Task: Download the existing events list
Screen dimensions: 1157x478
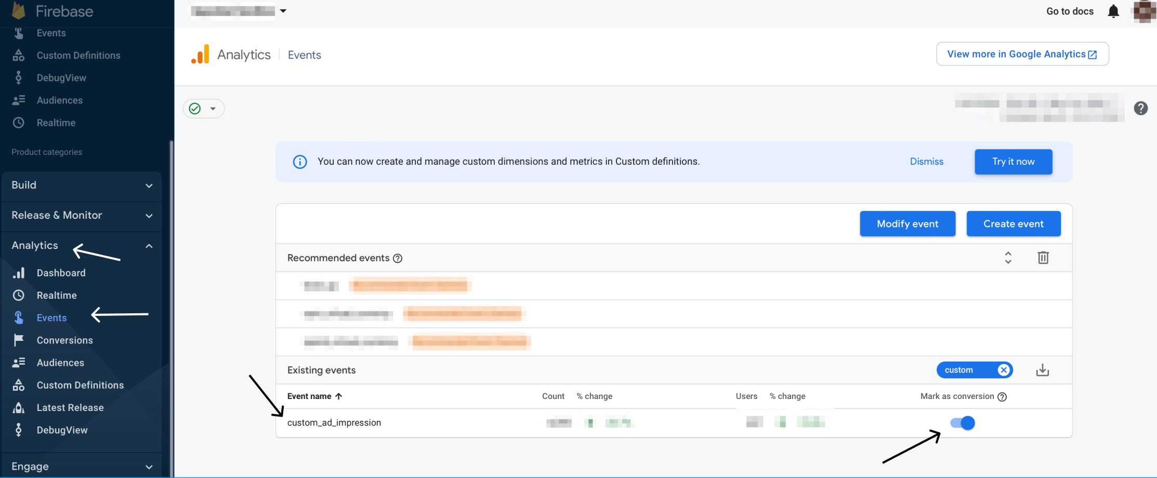Action: coord(1042,370)
